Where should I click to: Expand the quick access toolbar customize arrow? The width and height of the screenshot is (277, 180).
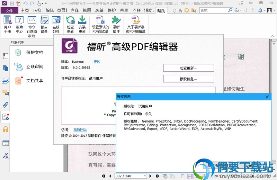click(46, 3)
